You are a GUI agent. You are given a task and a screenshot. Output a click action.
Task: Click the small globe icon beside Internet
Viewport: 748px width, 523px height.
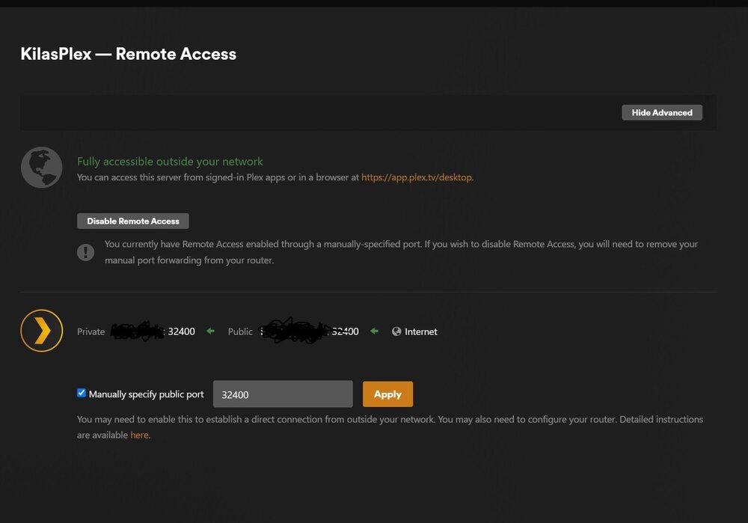[x=396, y=331]
